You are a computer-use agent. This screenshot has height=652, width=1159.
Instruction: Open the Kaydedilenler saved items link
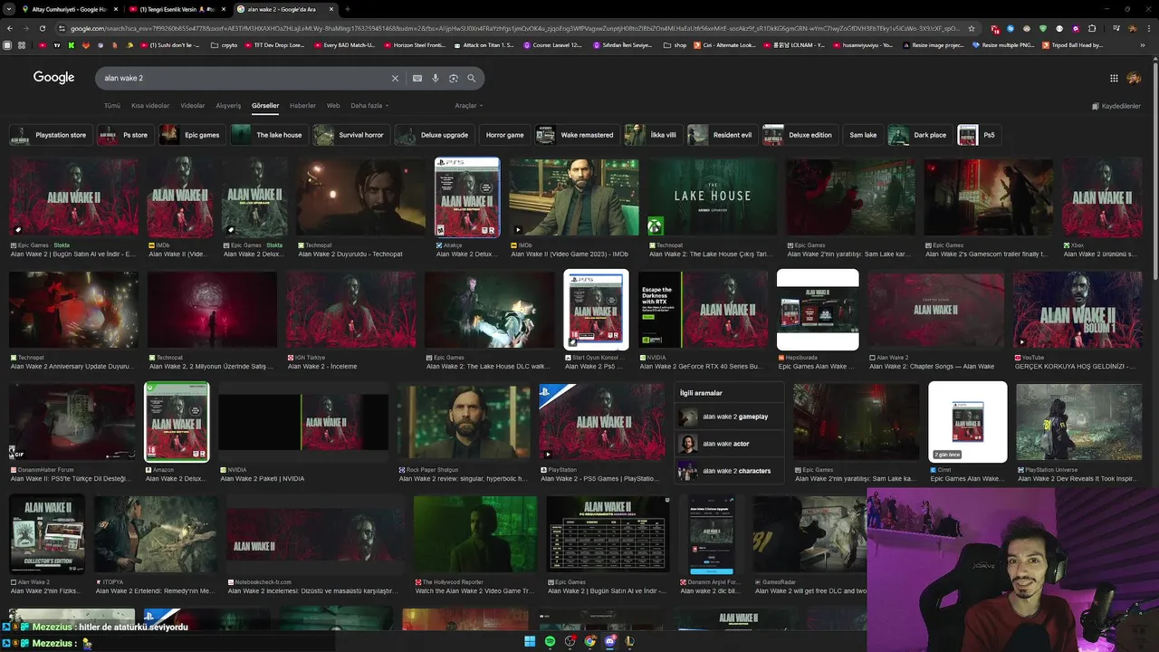[x=1116, y=106]
